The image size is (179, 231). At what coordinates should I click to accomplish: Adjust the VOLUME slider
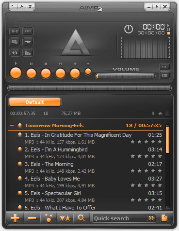click(125, 76)
